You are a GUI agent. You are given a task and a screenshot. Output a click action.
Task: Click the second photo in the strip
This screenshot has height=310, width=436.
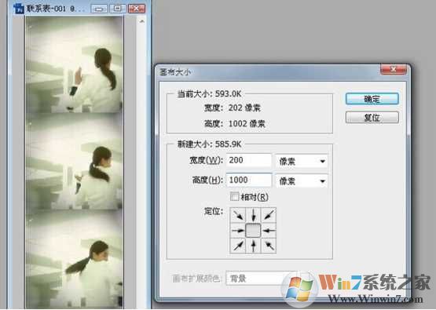(x=74, y=161)
